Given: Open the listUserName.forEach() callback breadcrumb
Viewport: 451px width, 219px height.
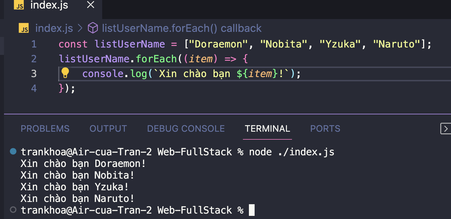Looking at the screenshot, I should click(182, 28).
